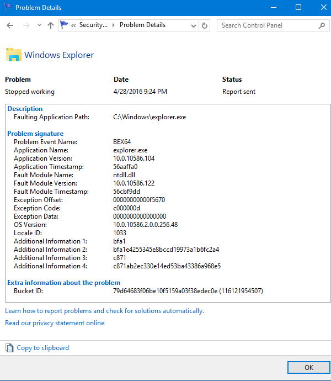Select the Exception Offset 00000000000f5670
This screenshot has height=381, width=331.
point(139,200)
